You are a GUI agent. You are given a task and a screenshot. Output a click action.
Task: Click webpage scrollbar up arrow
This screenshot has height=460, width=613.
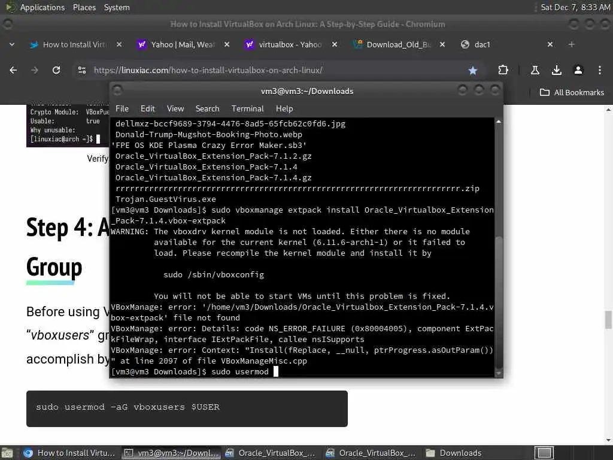(608, 110)
